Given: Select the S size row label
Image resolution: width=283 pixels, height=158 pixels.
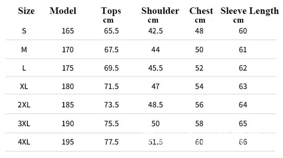Looking at the screenshot, I should [24, 31].
